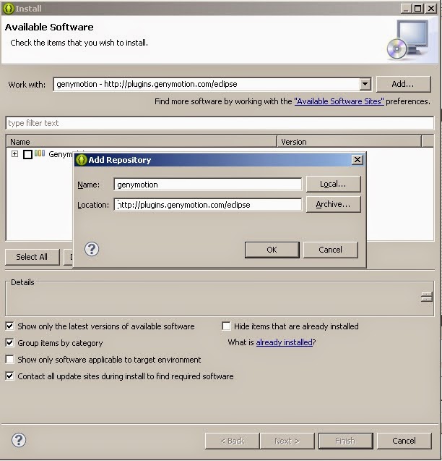Click the Details panel scroll handle icon

(426, 297)
